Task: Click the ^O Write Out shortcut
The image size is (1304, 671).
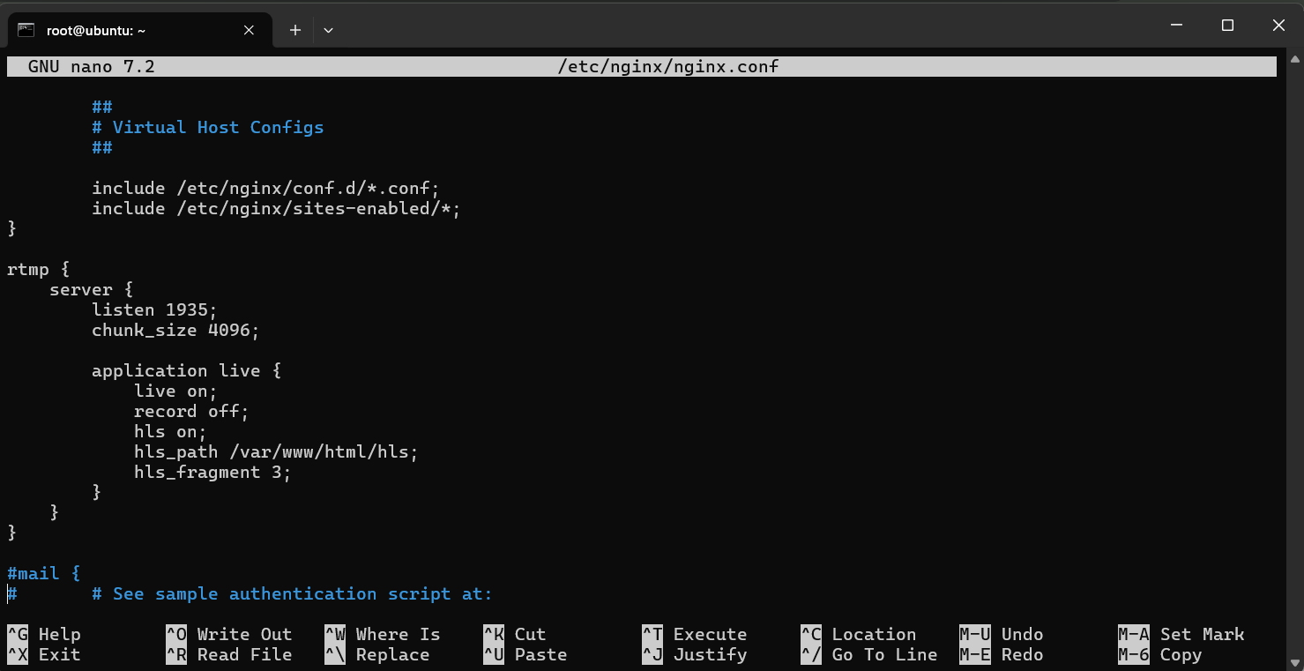Action: [x=228, y=634]
